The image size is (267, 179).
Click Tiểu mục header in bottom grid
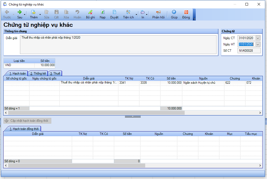pos(251,134)
